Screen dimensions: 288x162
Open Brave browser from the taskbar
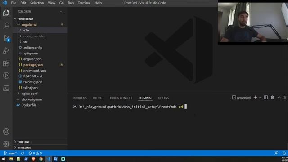point(33,159)
